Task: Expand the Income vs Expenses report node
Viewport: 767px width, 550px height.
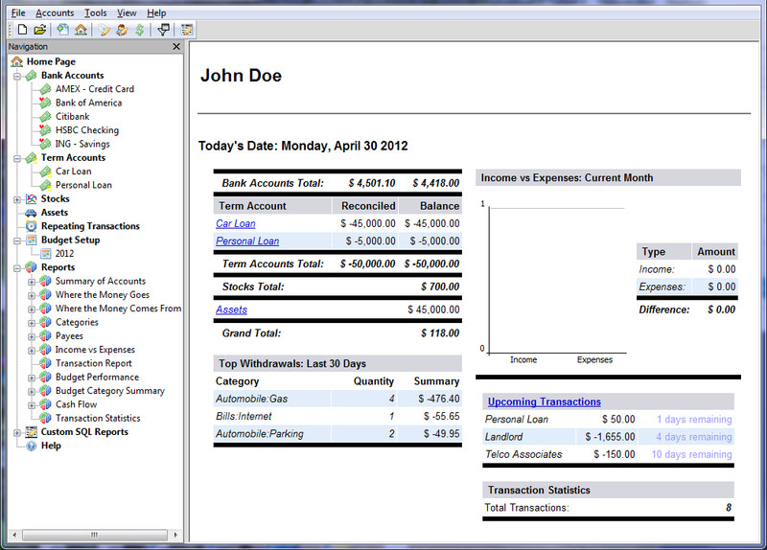Action: [x=32, y=351]
